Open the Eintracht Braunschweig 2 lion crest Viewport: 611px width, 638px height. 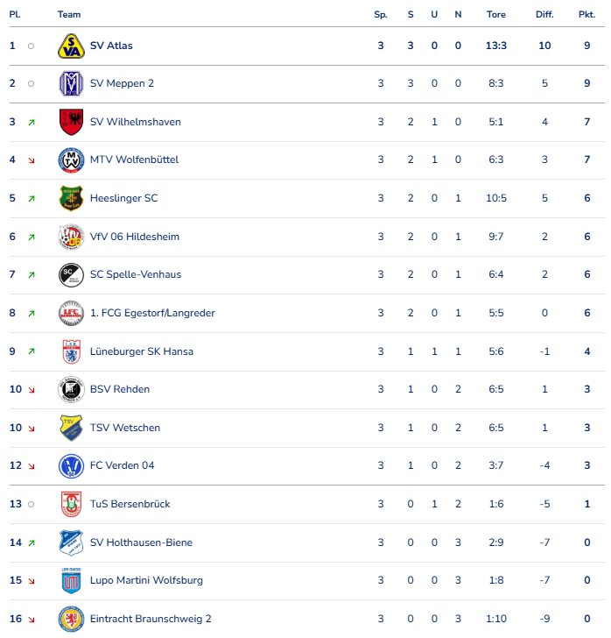click(71, 619)
